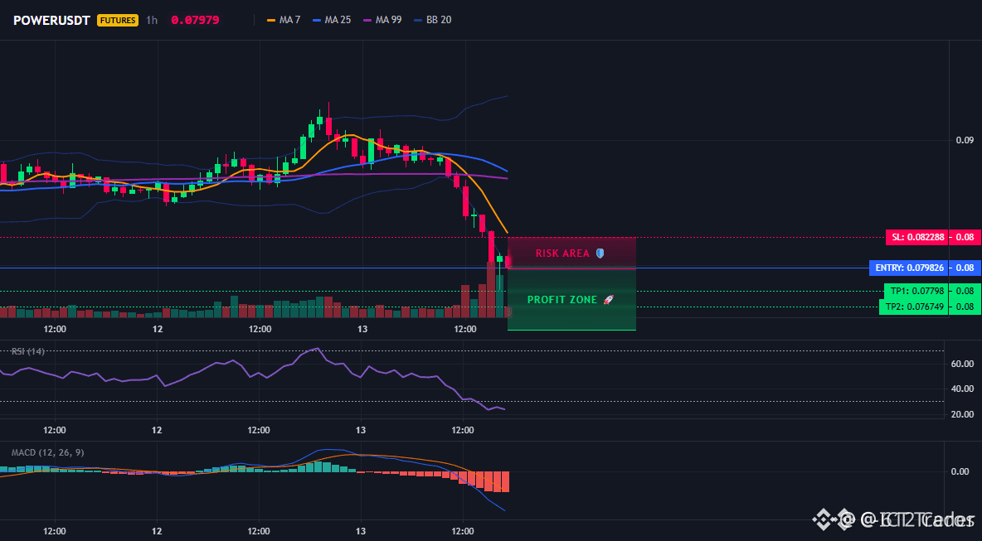982x541 pixels.
Task: Click the FUTURES badge
Action: pyautogui.click(x=117, y=20)
